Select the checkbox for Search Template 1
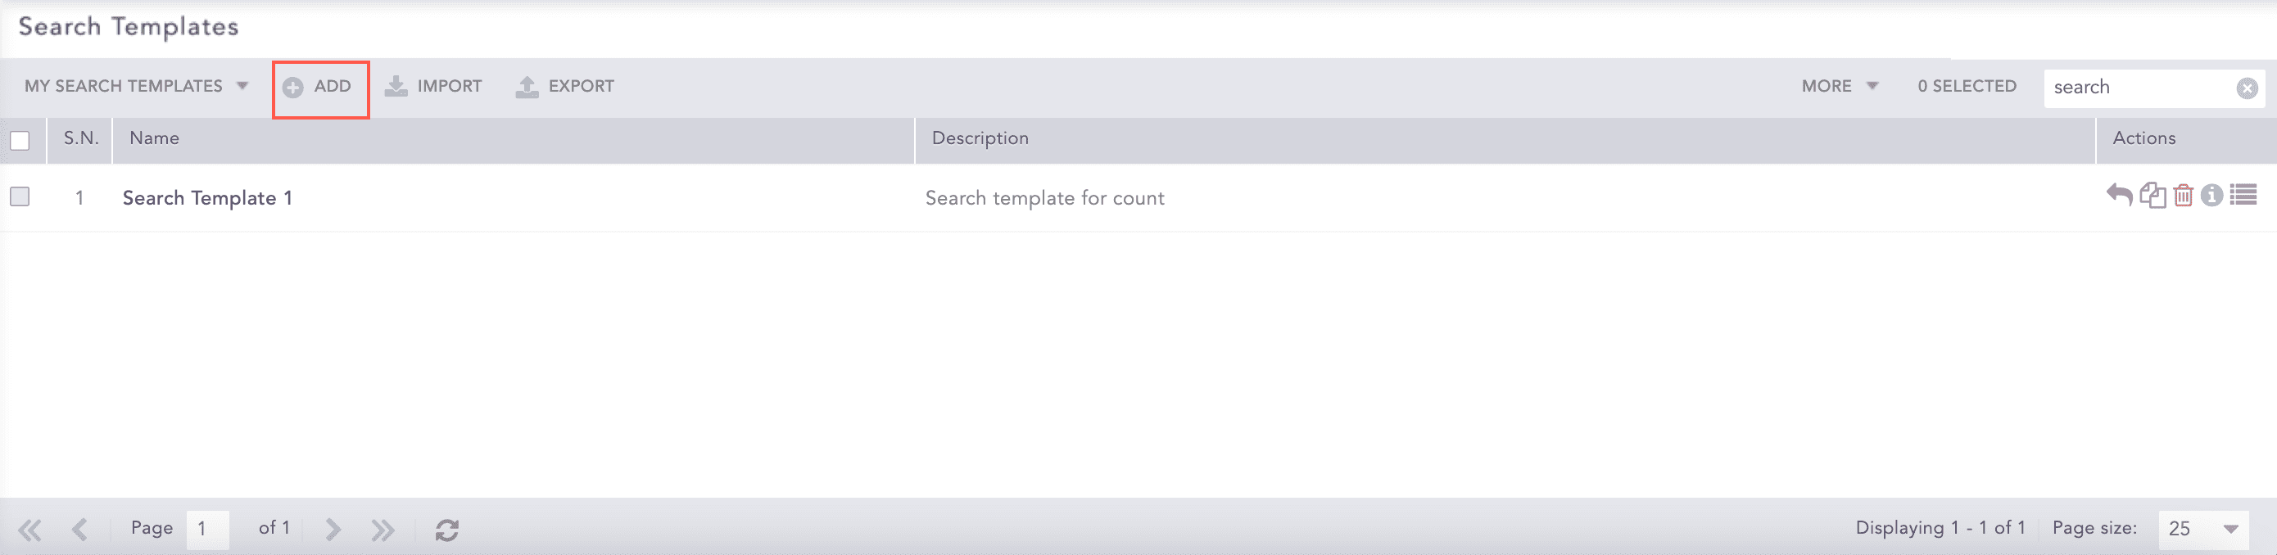This screenshot has height=555, width=2277. (20, 196)
